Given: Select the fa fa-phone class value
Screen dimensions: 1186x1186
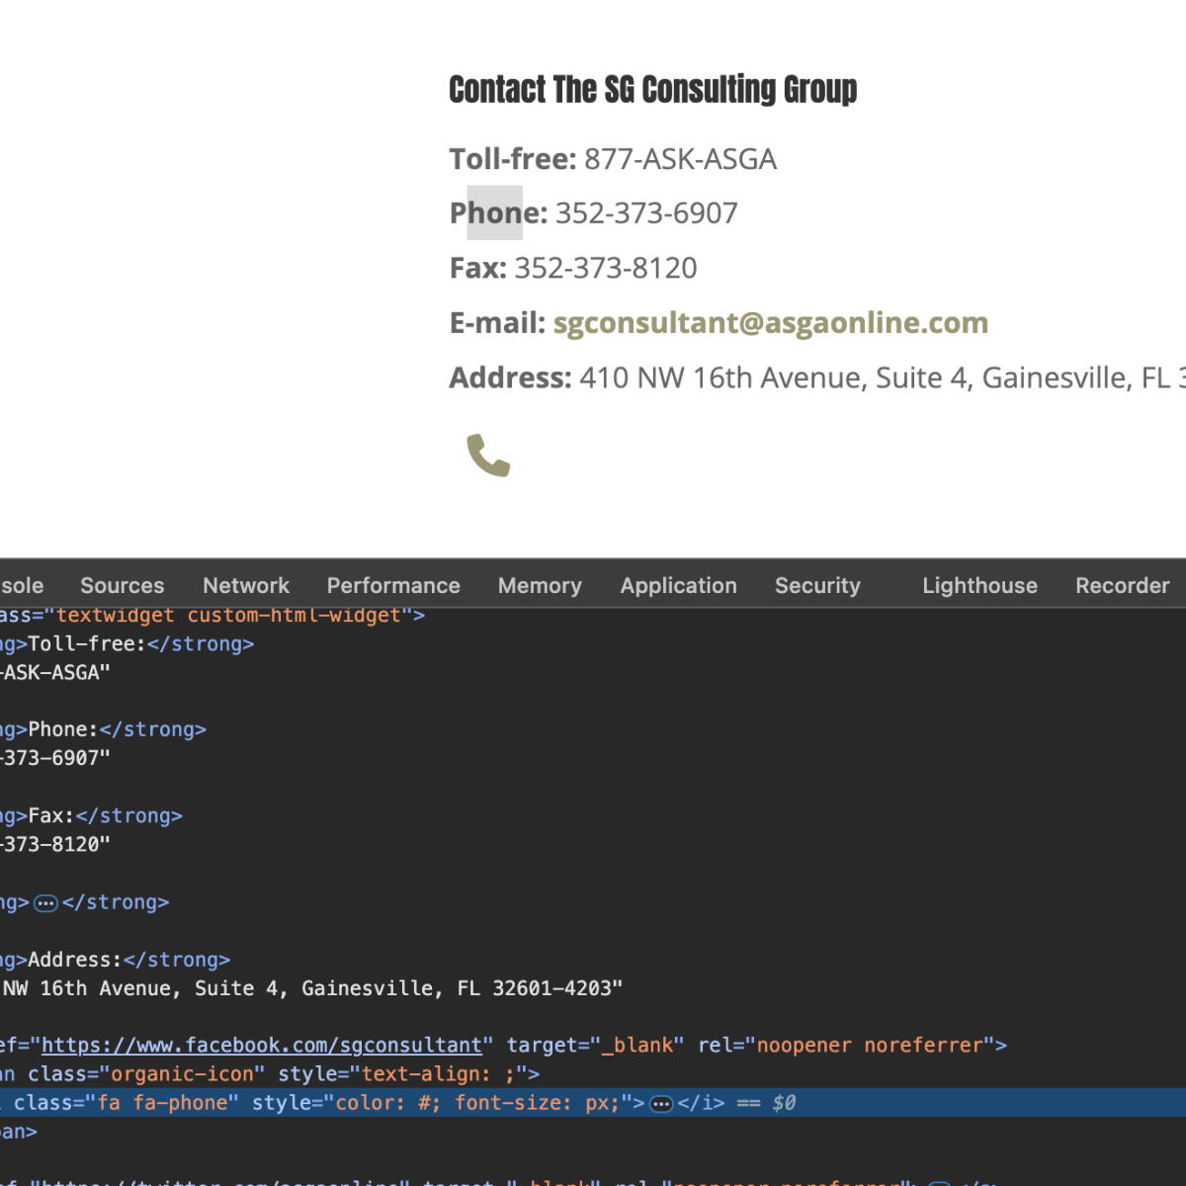Looking at the screenshot, I should point(163,1103).
